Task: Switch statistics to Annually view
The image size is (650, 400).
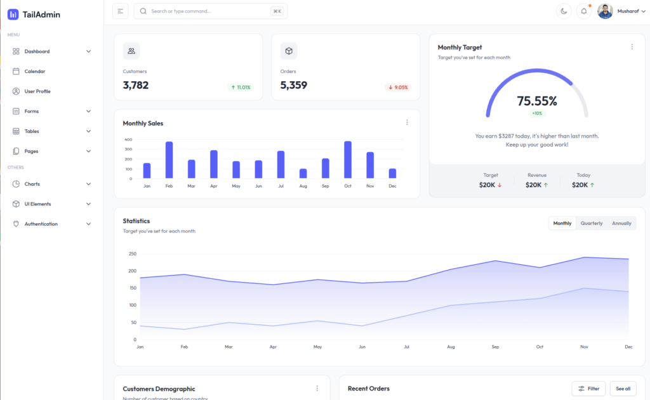Action: click(621, 223)
